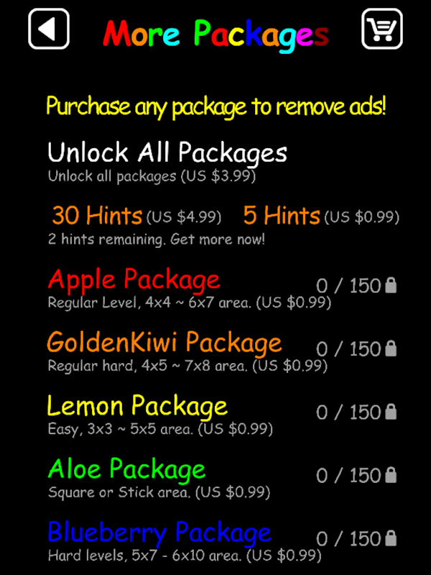
Task: Click the GoldenKiwi Package lock icon
Action: 391,349
